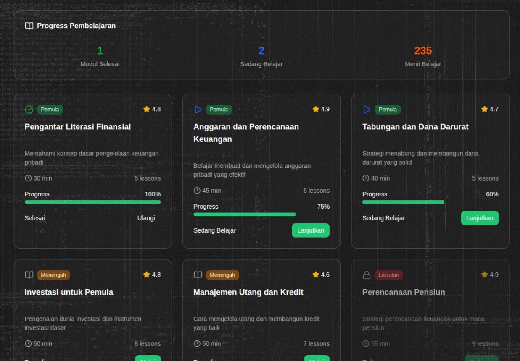Click the play icon on Anggaran dan Perencanaan Keuangan
This screenshot has height=361, width=520.
click(198, 110)
